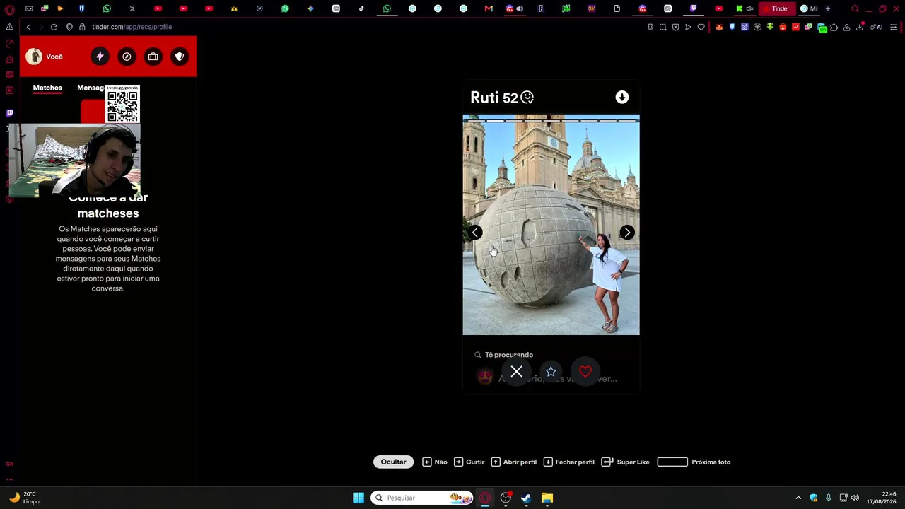Open the Gmail browser tab
905x509 pixels.
pyautogui.click(x=489, y=8)
